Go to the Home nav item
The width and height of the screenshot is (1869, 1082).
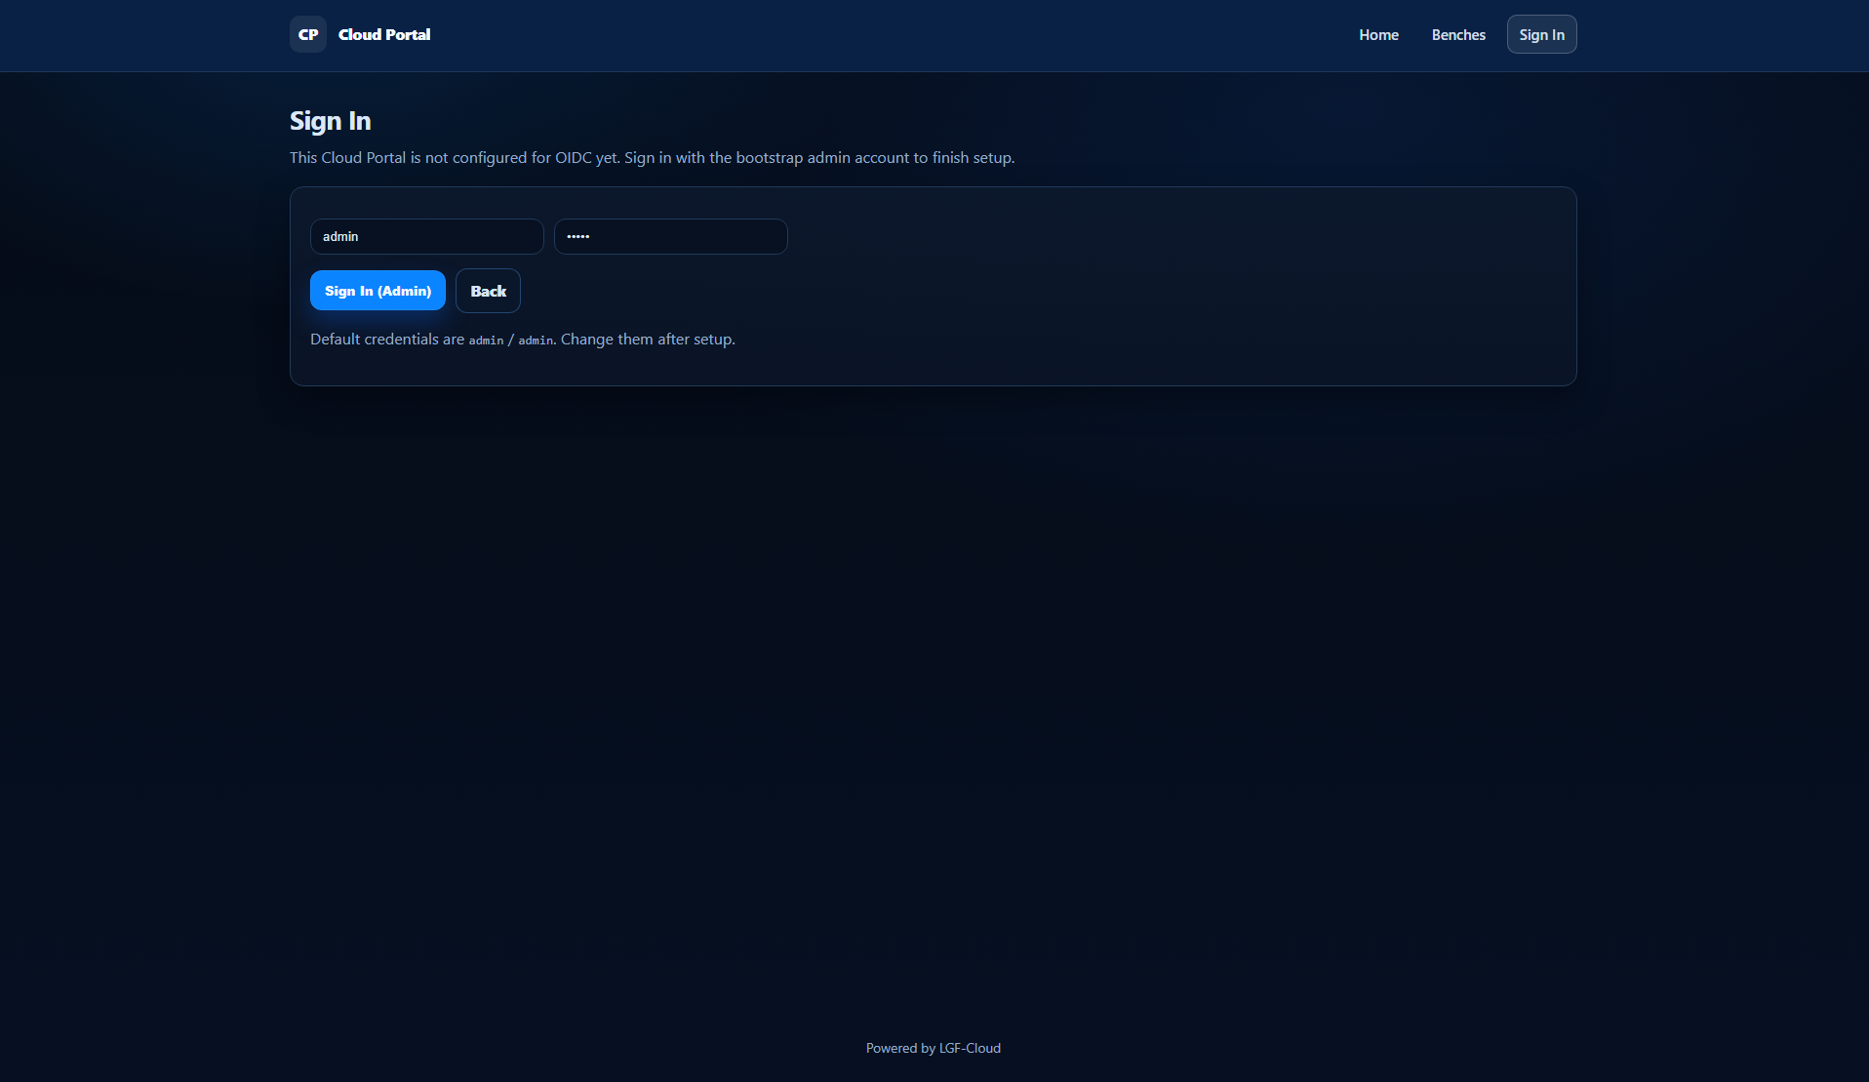[1378, 34]
